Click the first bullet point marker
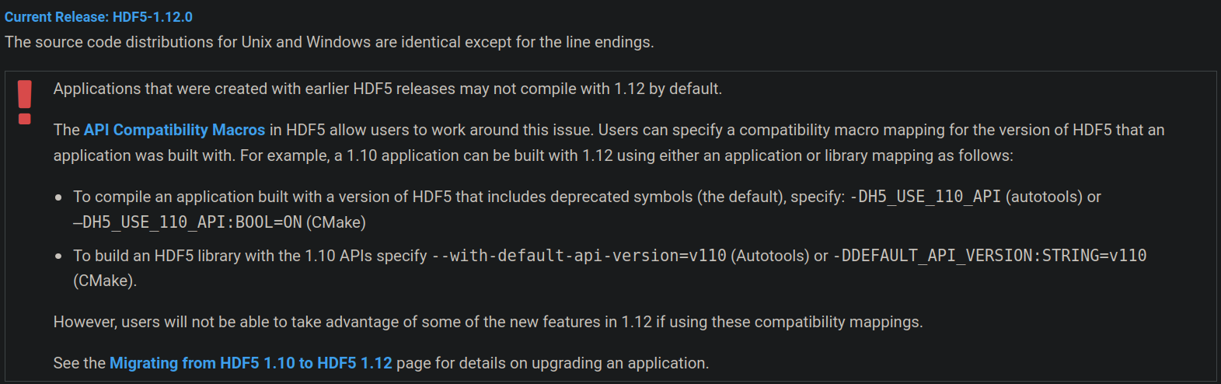This screenshot has height=384, width=1221. coord(58,197)
